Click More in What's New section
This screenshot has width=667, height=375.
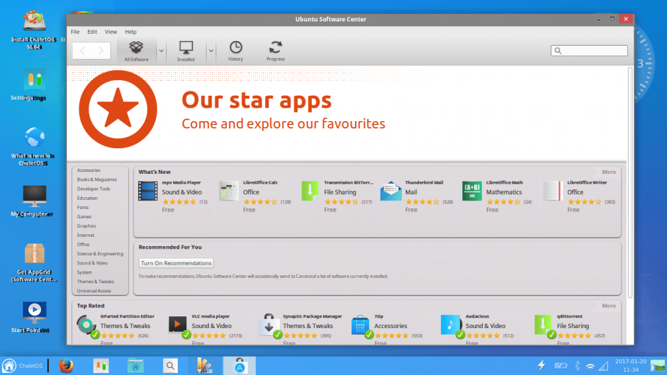pos(609,172)
